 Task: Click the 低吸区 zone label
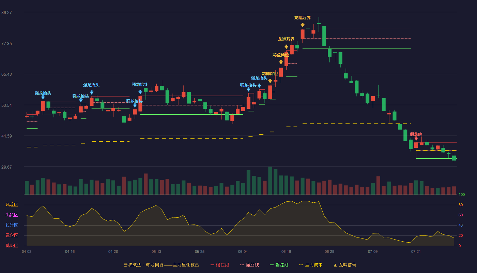12,246
